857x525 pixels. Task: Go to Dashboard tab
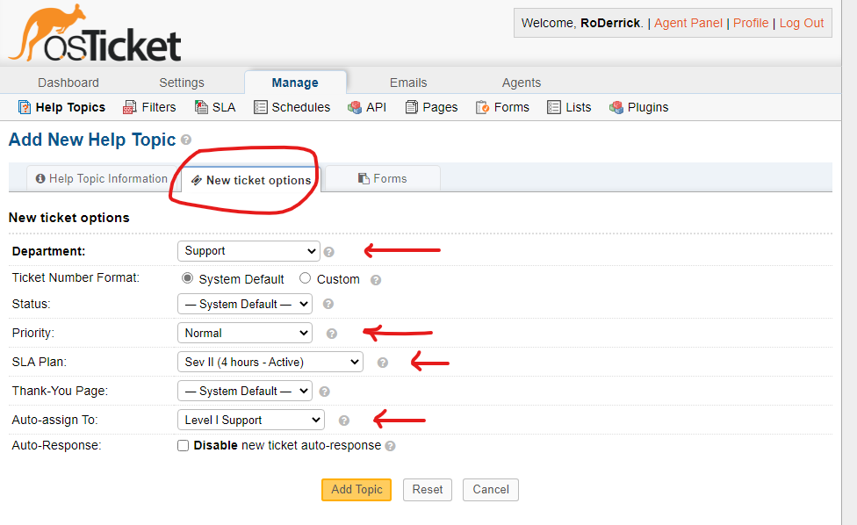pos(68,83)
